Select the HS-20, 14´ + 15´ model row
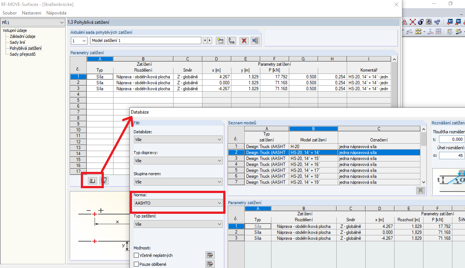 click(324, 158)
